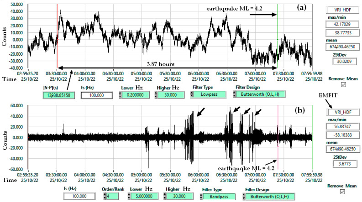Select the Higher Hz value 30.000 in panel (b)
Viewport: 362px width, 202px height.
179,196
